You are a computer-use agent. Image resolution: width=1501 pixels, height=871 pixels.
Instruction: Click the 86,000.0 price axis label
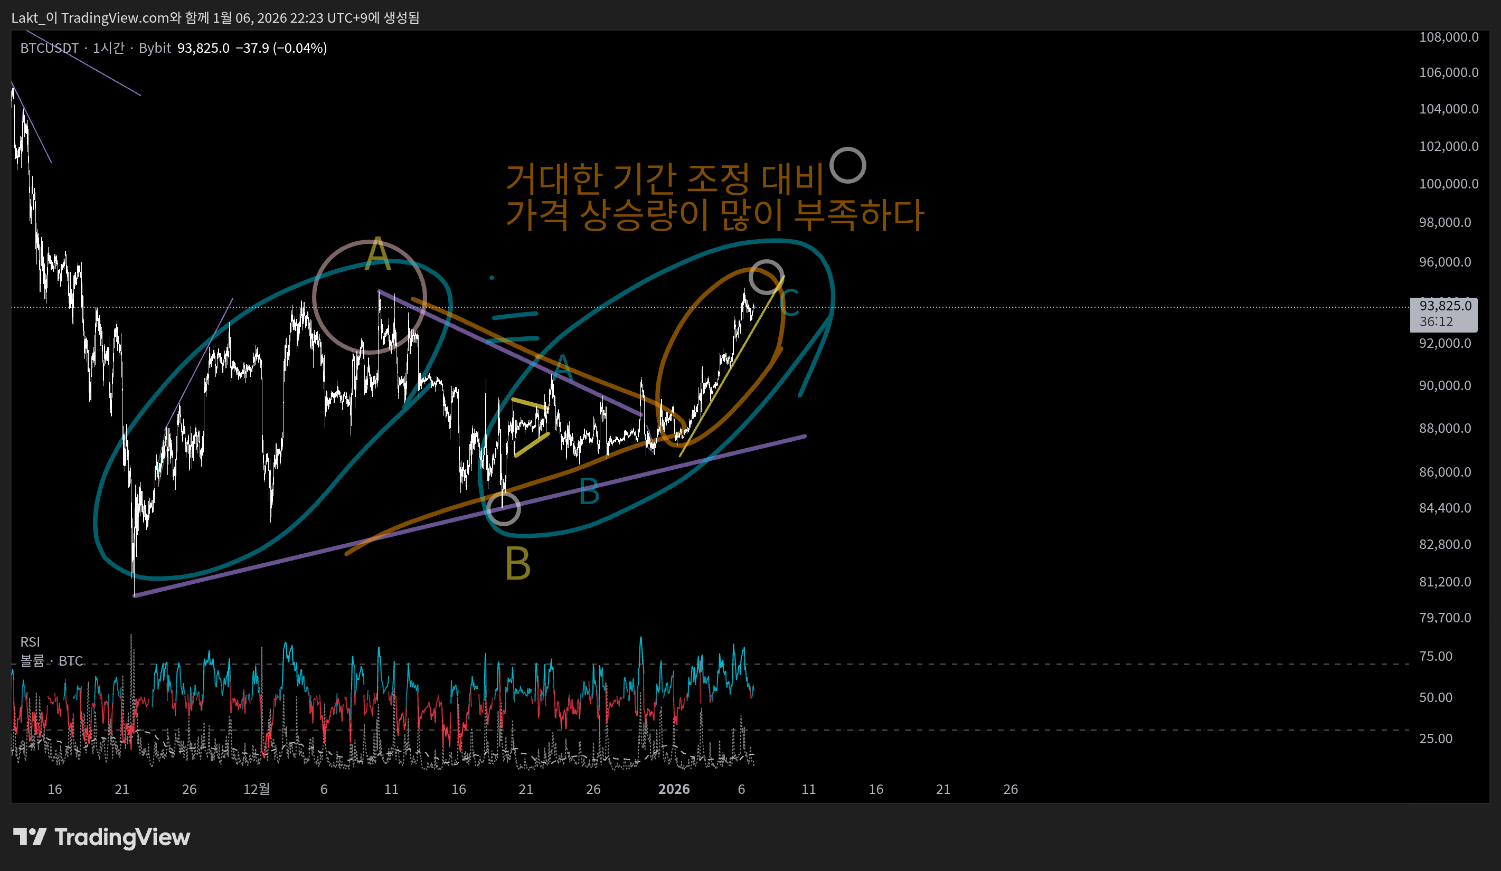click(1445, 472)
